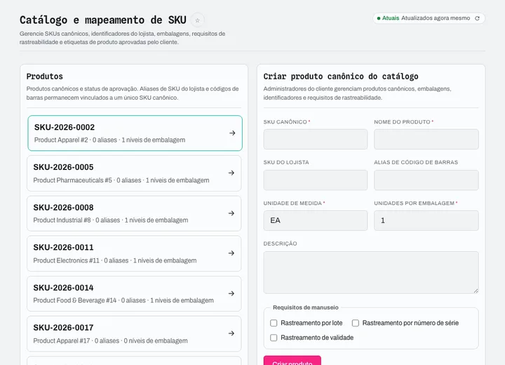Click the arrow on the SKU-2026-0008 card
The height and width of the screenshot is (365, 505).
click(231, 213)
